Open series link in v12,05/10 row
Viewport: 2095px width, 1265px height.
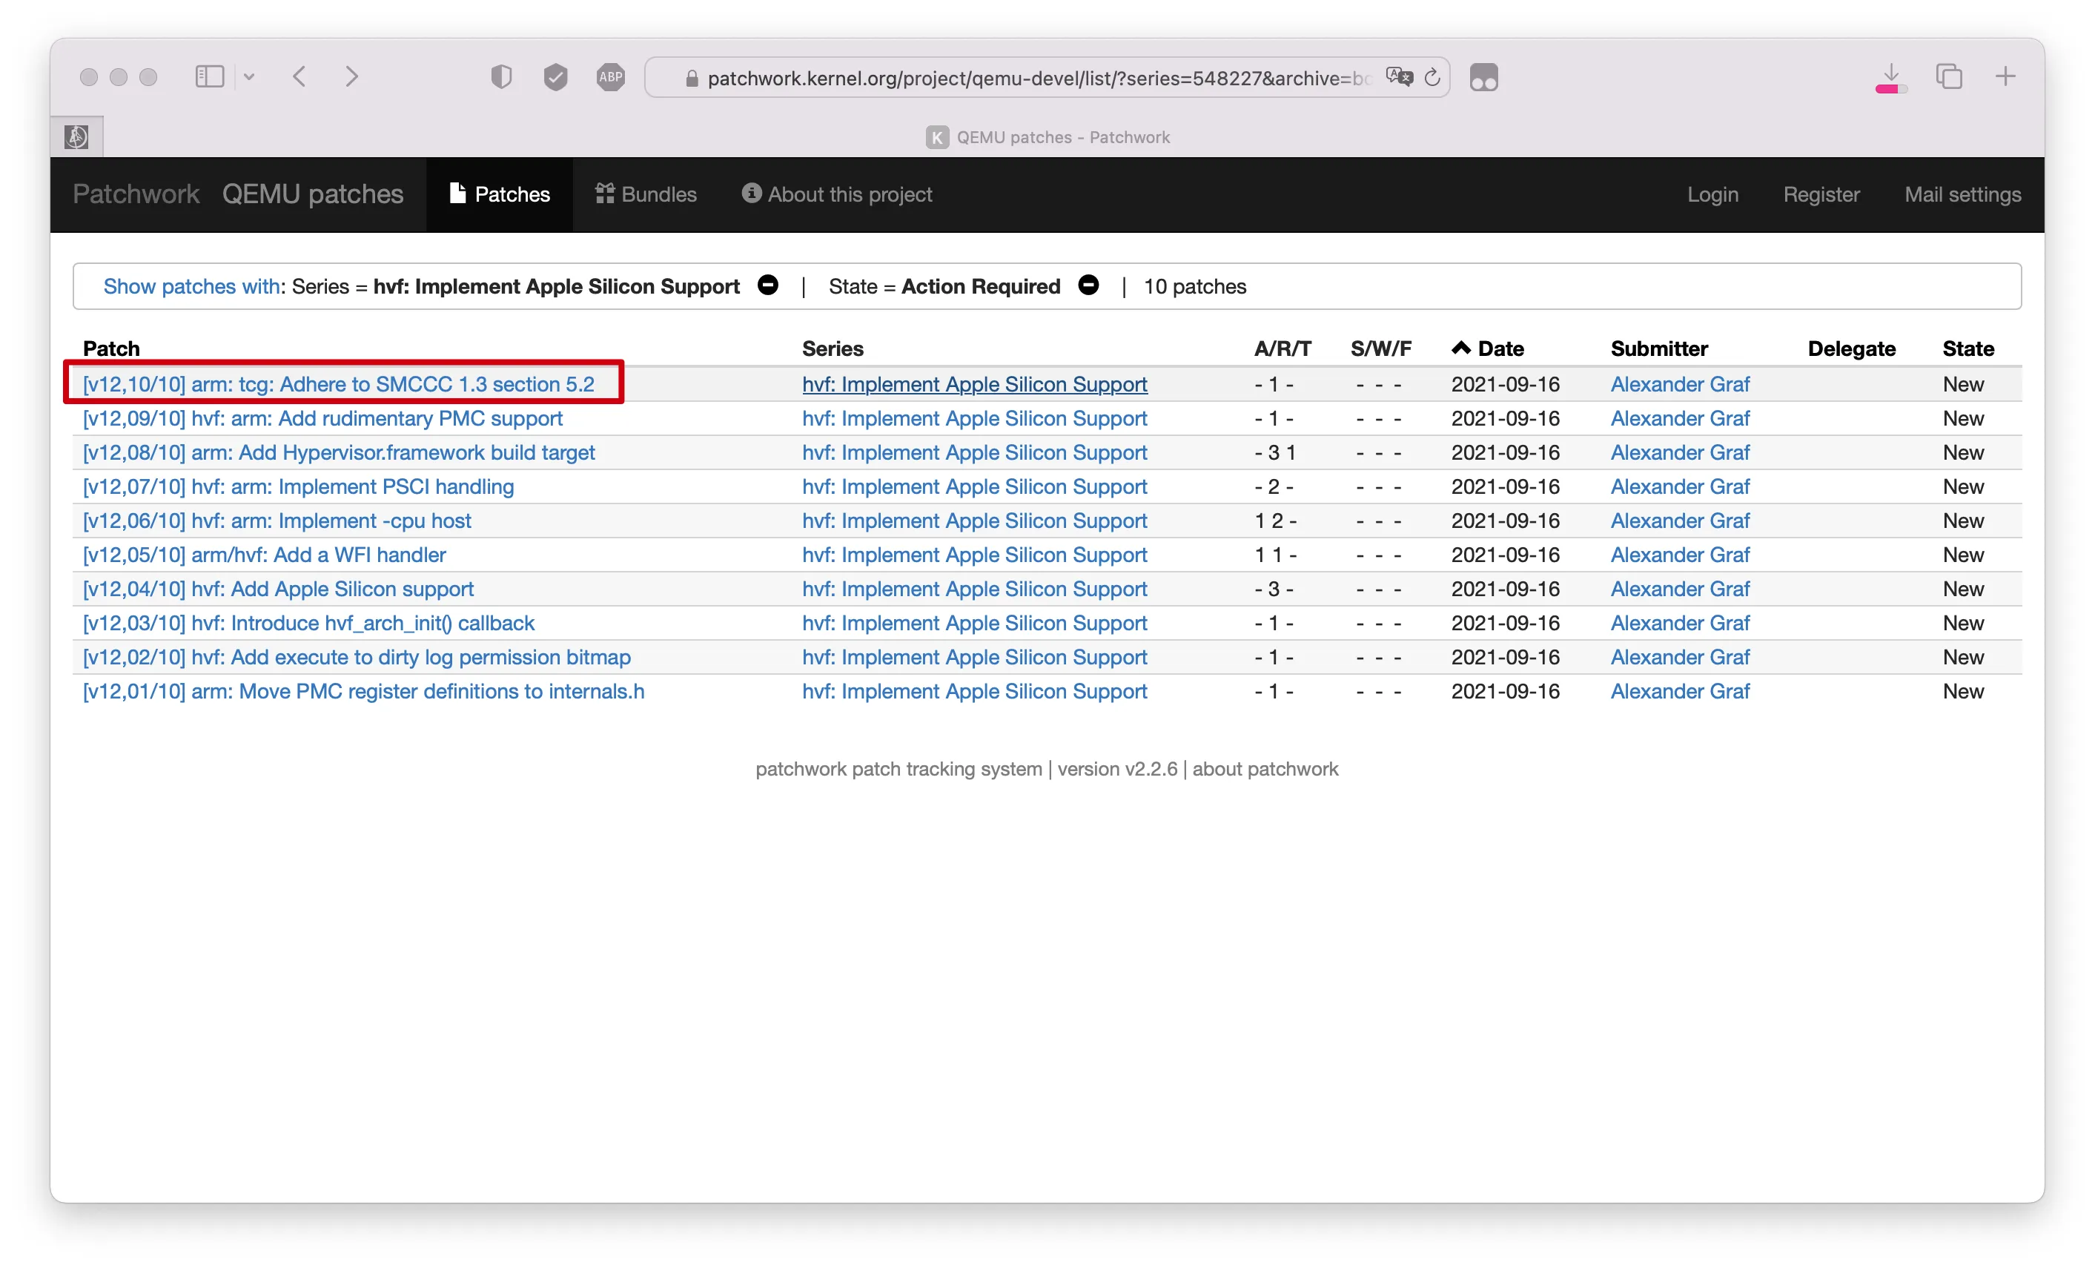click(974, 555)
